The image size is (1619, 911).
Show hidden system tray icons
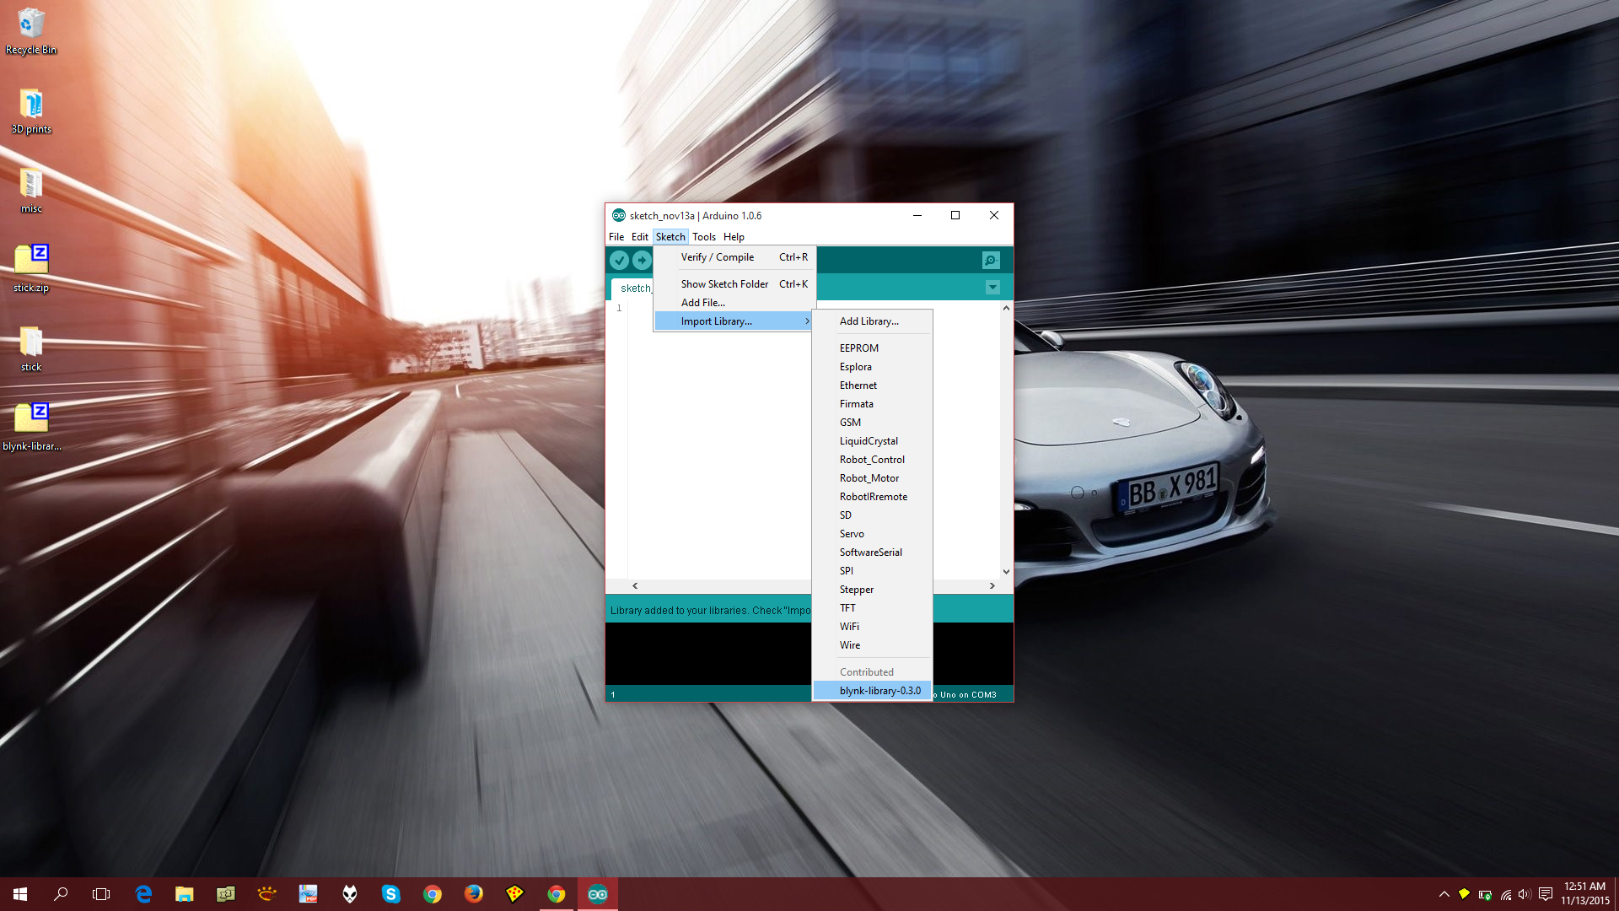coord(1444,894)
